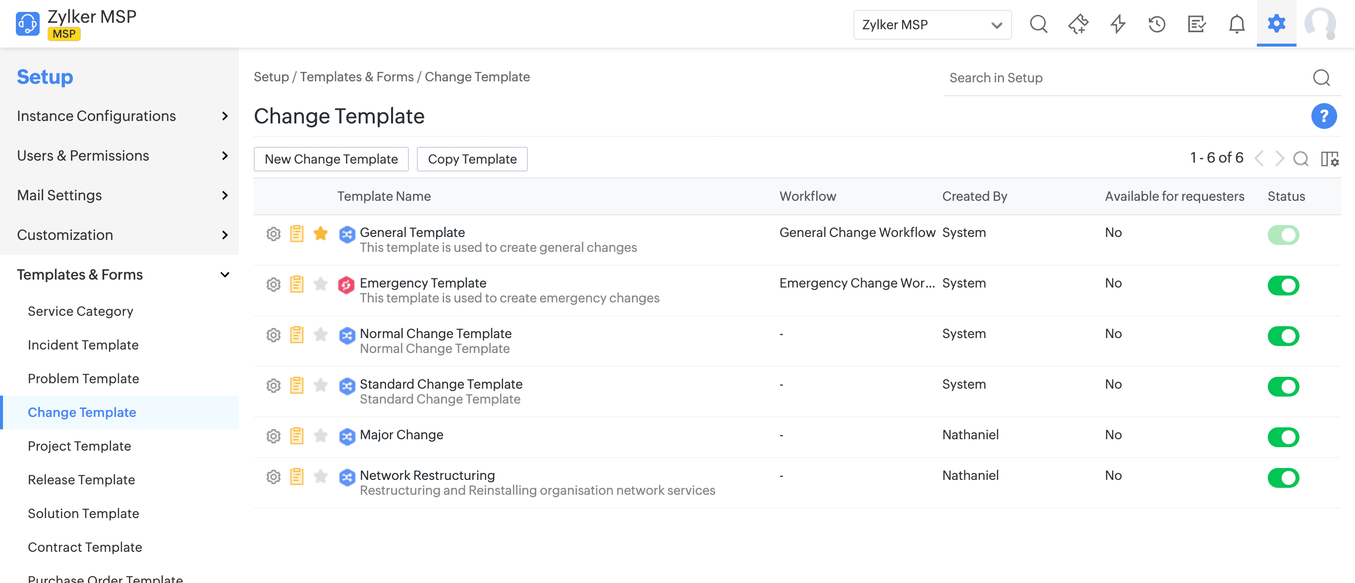This screenshot has width=1355, height=583.
Task: Click the help question mark icon
Action: 1323,116
